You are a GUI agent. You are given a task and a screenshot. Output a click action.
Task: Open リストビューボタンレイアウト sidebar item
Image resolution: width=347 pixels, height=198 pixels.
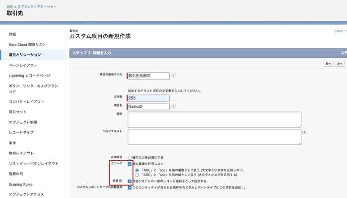(x=33, y=163)
